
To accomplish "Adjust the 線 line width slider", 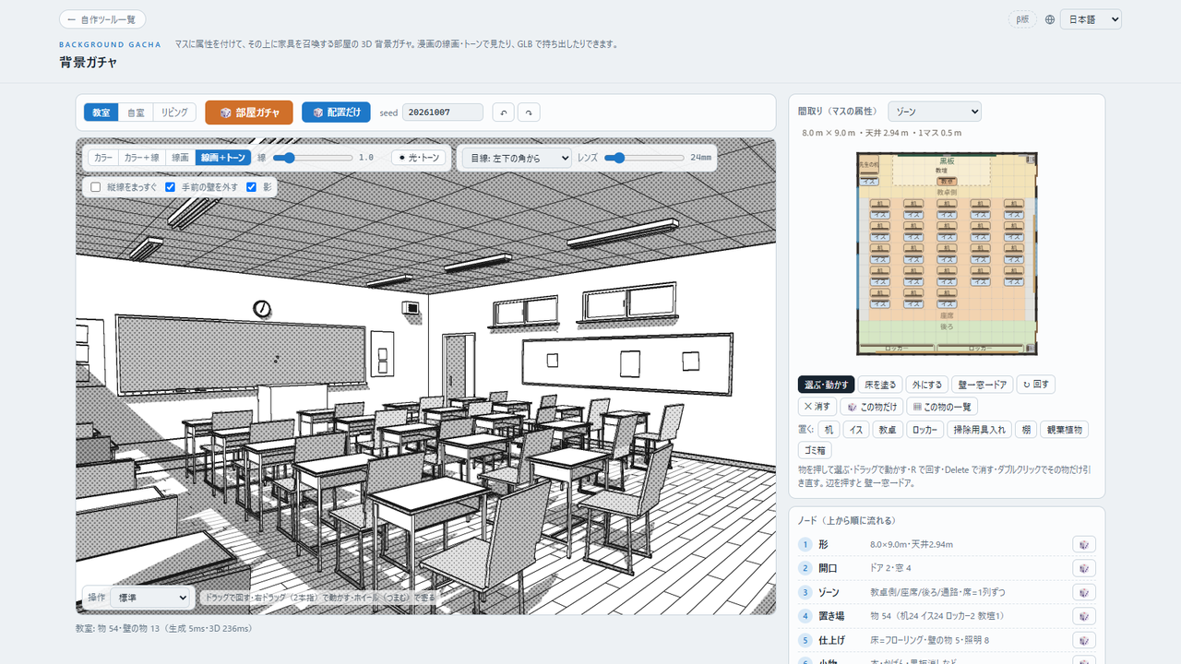I will (313, 158).
